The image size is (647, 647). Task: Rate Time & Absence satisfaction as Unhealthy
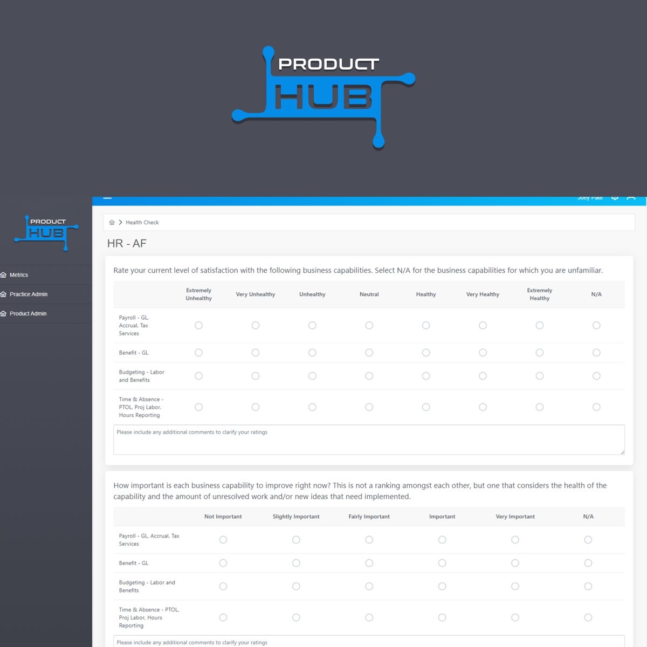(x=312, y=407)
